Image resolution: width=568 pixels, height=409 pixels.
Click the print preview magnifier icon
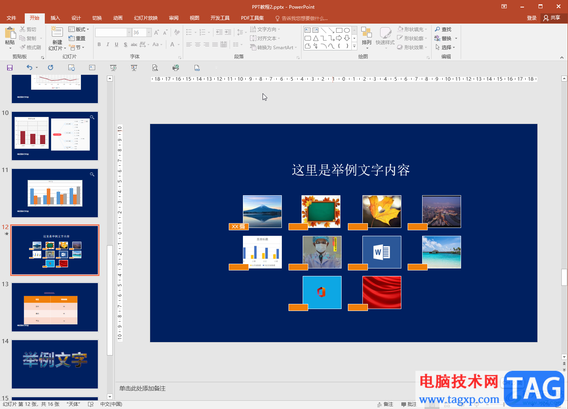[155, 68]
